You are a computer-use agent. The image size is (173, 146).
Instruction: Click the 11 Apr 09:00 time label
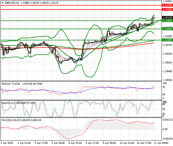[x=161, y=143]
